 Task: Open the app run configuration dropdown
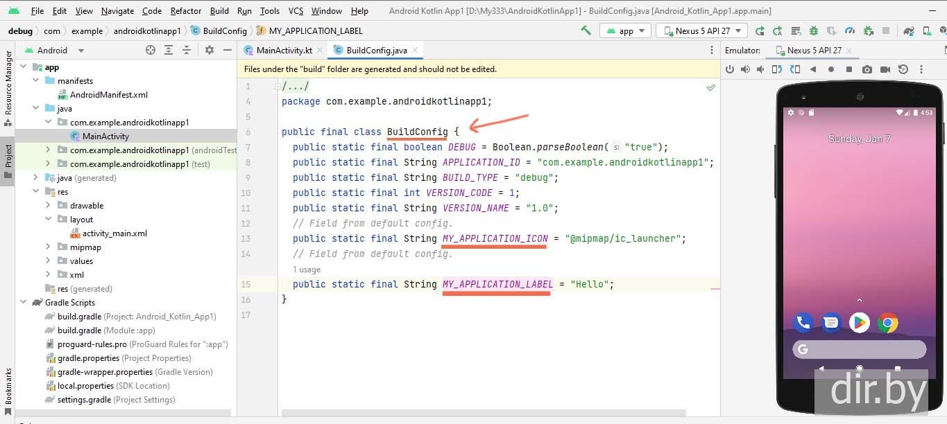[625, 30]
